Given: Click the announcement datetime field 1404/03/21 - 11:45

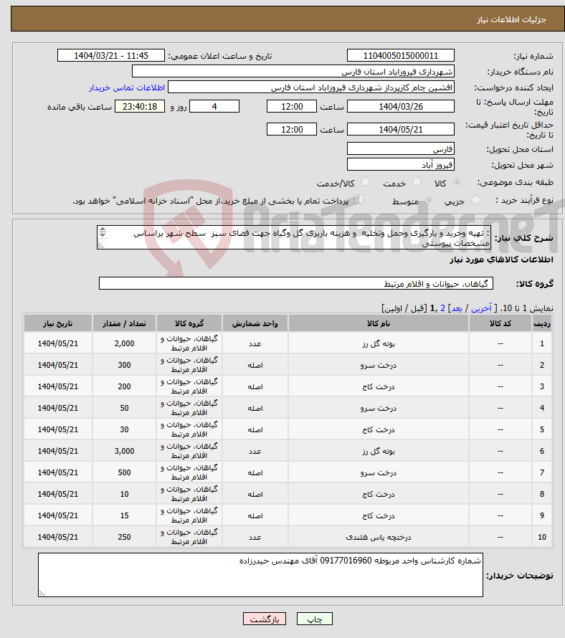Looking at the screenshot, I should click(x=111, y=56).
